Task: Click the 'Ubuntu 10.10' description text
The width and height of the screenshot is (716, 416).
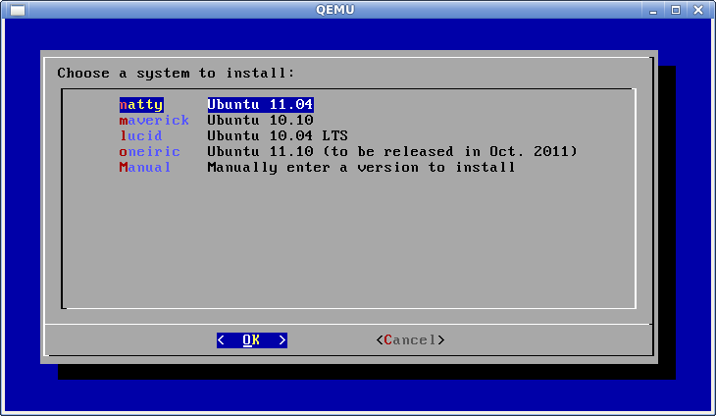Action: 260,120
